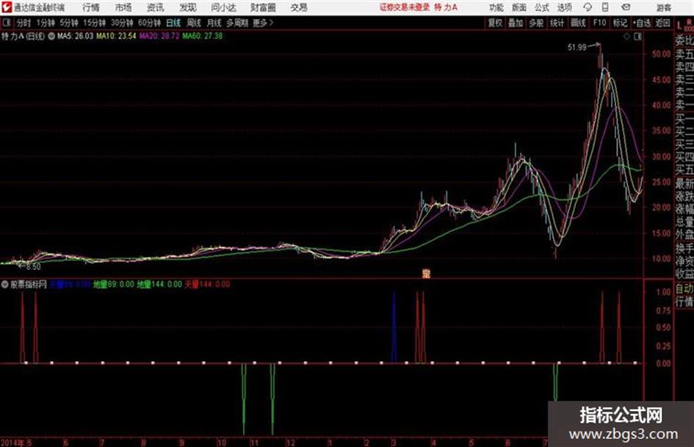694x447 pixels.
Task: Open the 行情 menu
Action: point(91,7)
